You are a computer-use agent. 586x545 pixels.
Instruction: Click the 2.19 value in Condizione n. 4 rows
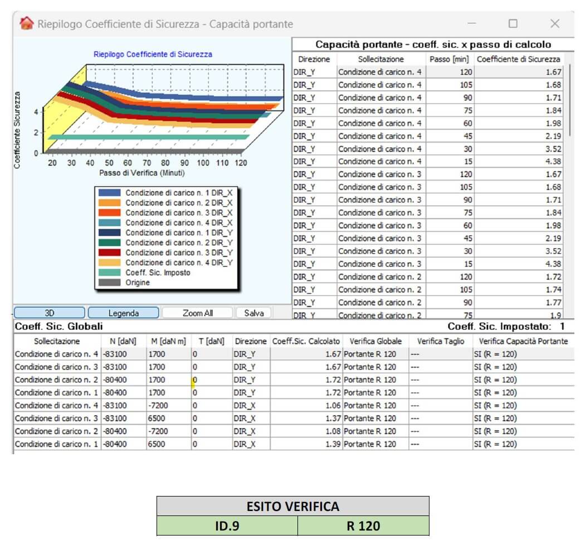pos(553,136)
